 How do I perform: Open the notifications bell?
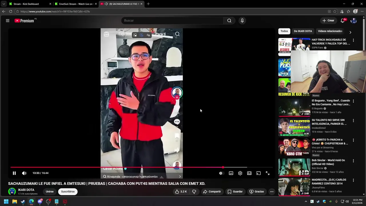[343, 21]
